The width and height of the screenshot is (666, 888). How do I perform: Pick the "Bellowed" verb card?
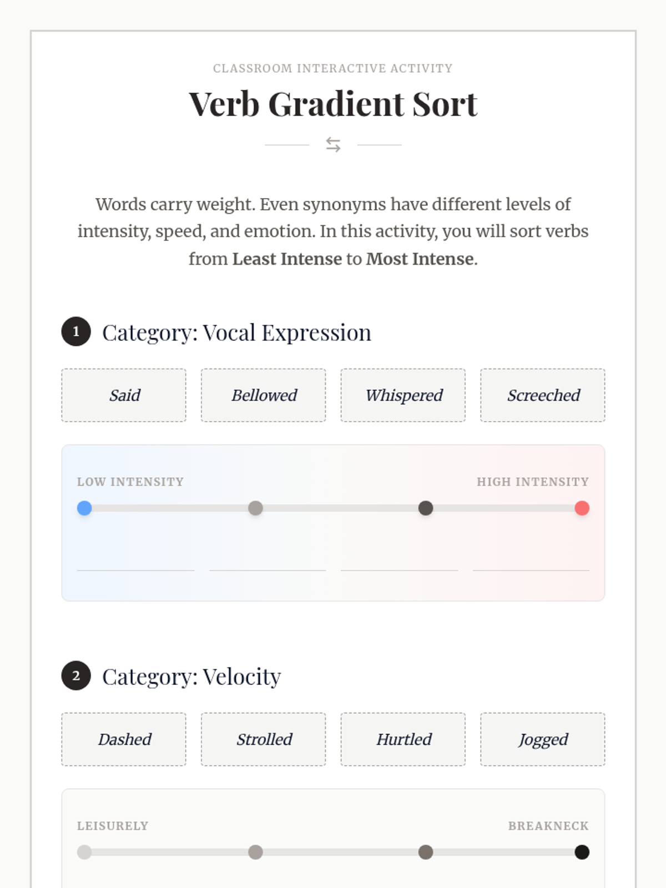pyautogui.click(x=264, y=395)
